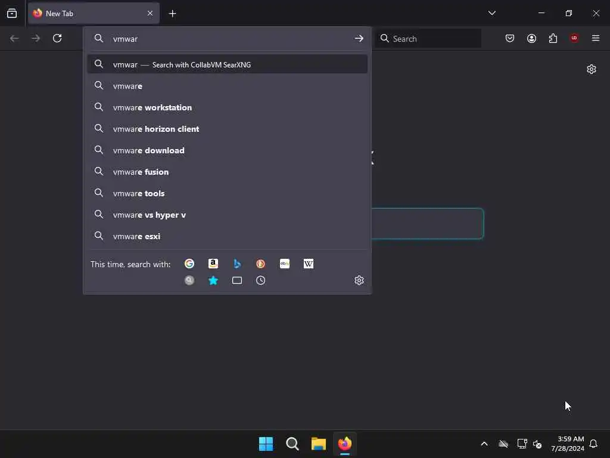
Task: Open the OneDrive tray icon
Action: point(503,444)
